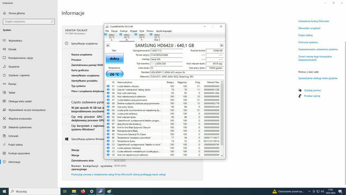Image resolution: width=346 pixels, height=195 pixels.
Task: Click the Wyszukaj taskbar search box
Action: tap(34, 191)
